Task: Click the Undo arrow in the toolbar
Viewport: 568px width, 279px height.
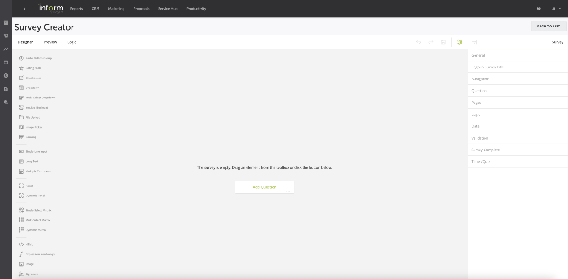Action: tap(418, 42)
